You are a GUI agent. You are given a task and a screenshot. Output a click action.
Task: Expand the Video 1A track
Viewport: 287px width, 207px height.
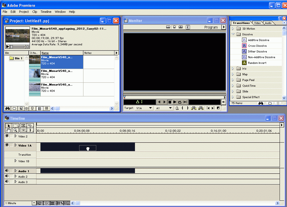pos(16,145)
